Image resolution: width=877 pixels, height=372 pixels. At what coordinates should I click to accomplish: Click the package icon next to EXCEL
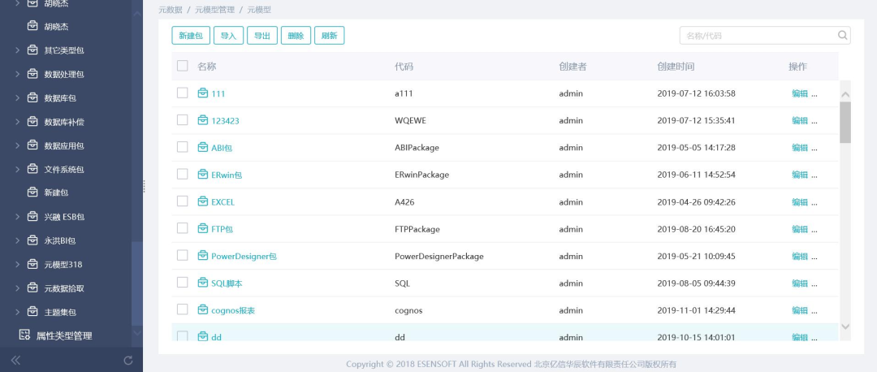point(203,201)
